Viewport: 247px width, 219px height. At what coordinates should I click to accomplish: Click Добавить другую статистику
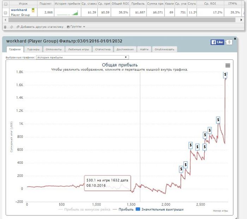(40, 27)
